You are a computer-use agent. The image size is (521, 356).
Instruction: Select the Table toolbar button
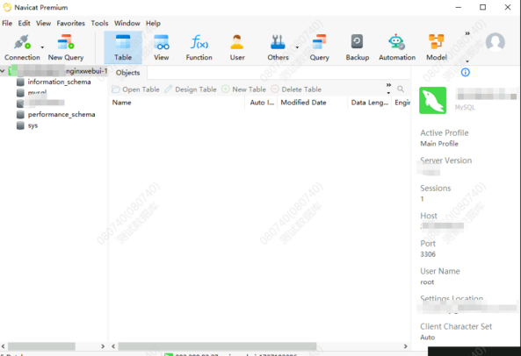coord(123,47)
